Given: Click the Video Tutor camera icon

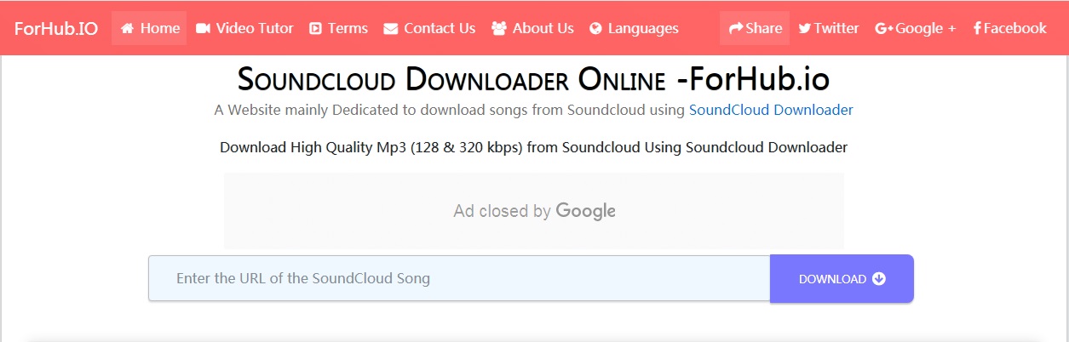Looking at the screenshot, I should click(x=203, y=28).
